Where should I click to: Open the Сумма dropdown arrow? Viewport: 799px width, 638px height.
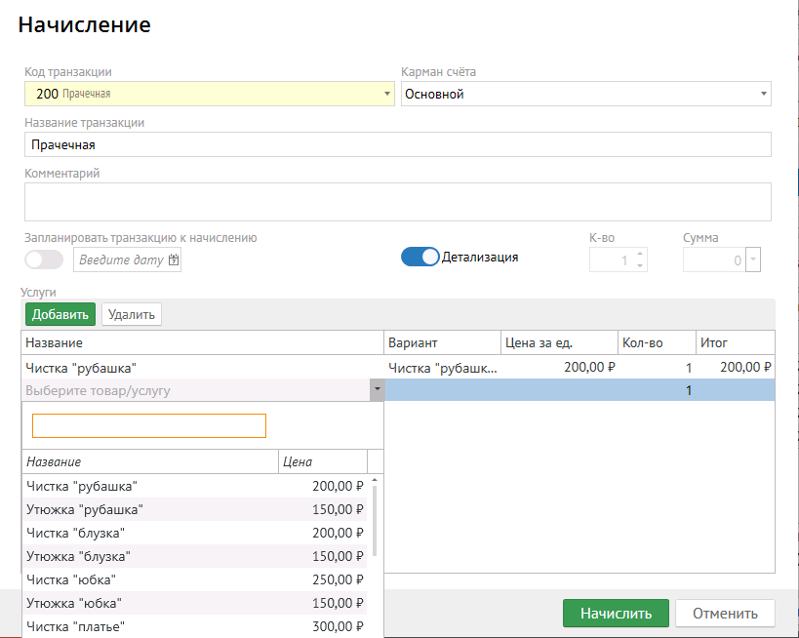click(x=752, y=260)
